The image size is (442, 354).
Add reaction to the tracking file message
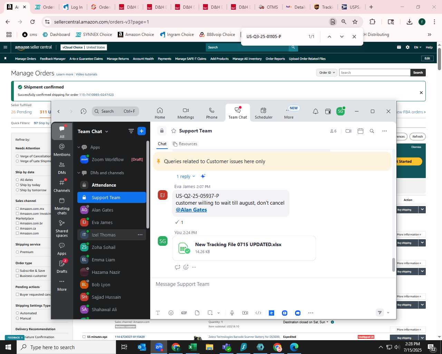pos(186,267)
